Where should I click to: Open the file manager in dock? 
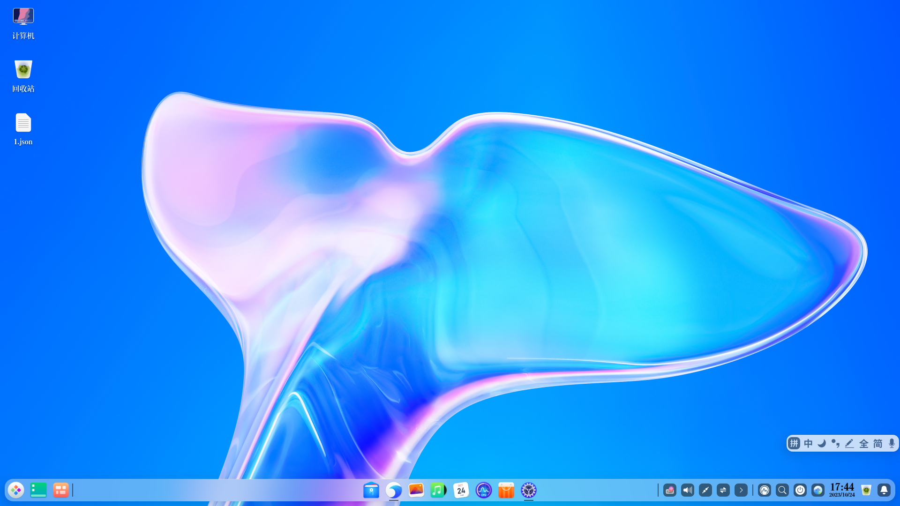[x=371, y=490]
